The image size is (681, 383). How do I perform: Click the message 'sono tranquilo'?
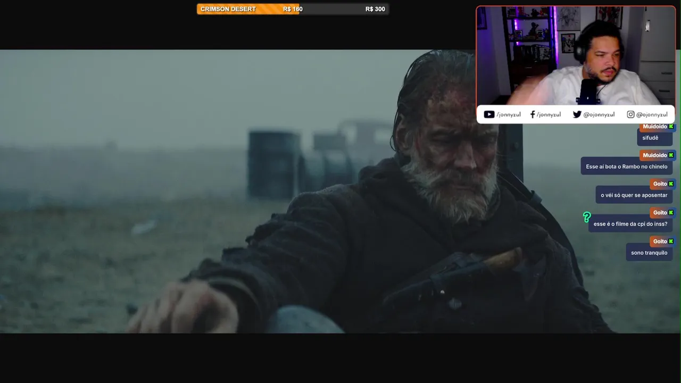click(649, 253)
